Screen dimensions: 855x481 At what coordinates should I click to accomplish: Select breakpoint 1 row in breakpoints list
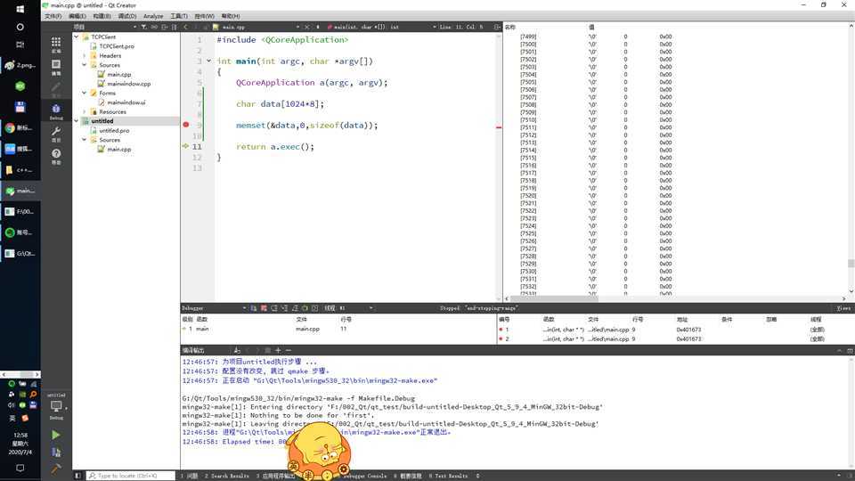click(570, 330)
